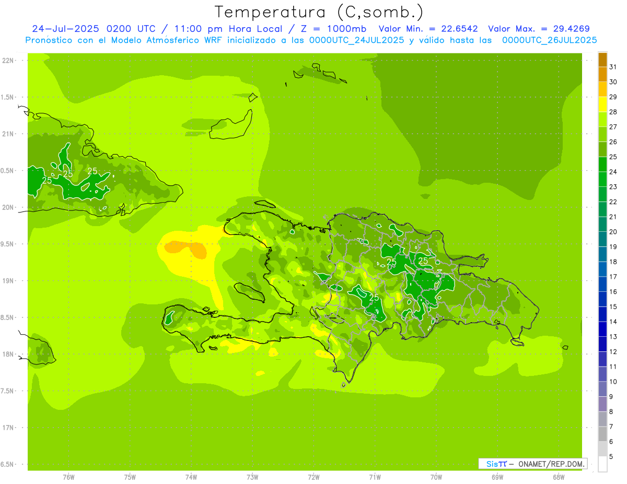Pick the dark blue swatch between 13 and 14
The image size is (627, 484).
click(602, 329)
